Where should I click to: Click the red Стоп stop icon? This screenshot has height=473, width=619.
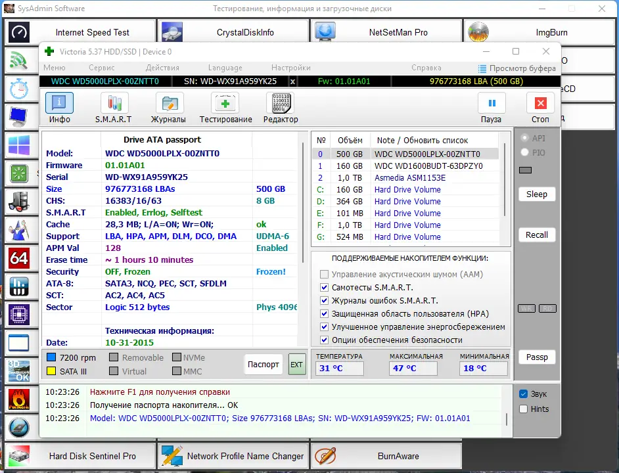(540, 103)
